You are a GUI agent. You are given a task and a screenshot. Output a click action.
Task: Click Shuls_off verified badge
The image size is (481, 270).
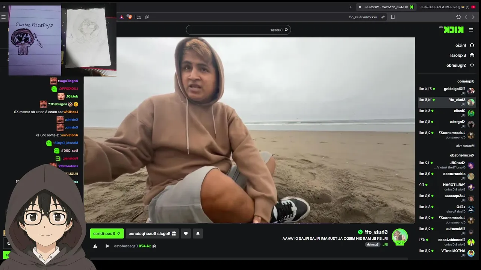click(360, 232)
